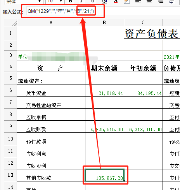Select column C header
This screenshot has width=180, height=190.
pyautogui.click(x=143, y=23)
